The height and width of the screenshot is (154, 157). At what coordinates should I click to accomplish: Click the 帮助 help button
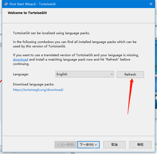click(x=140, y=144)
